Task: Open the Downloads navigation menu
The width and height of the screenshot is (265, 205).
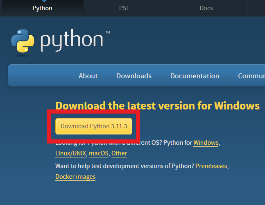Action: coord(134,76)
